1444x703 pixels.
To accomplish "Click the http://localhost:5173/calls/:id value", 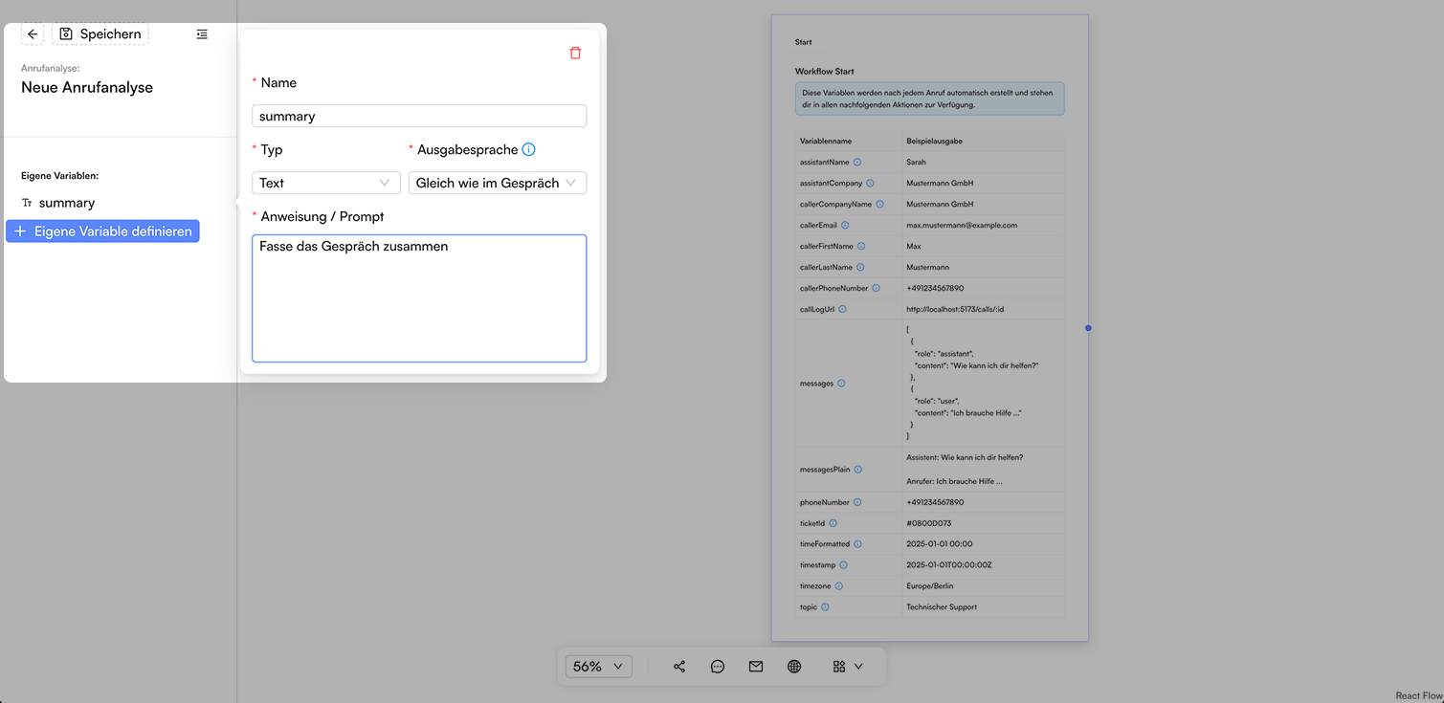I will 955,310.
